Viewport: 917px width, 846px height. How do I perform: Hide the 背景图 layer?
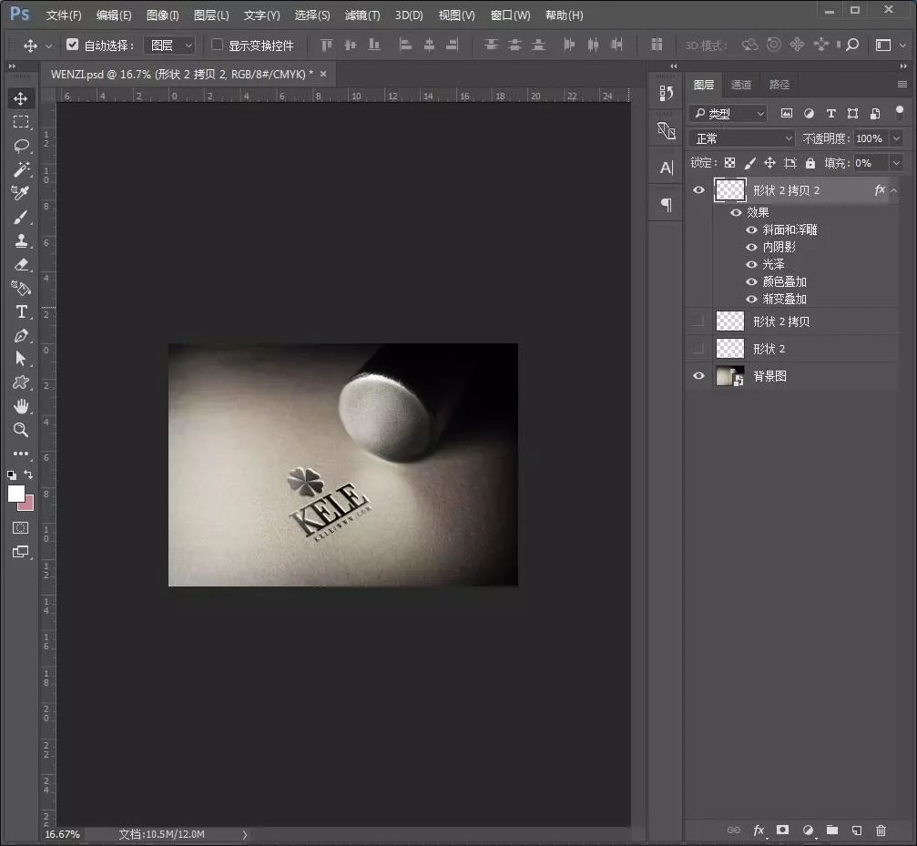[699, 376]
